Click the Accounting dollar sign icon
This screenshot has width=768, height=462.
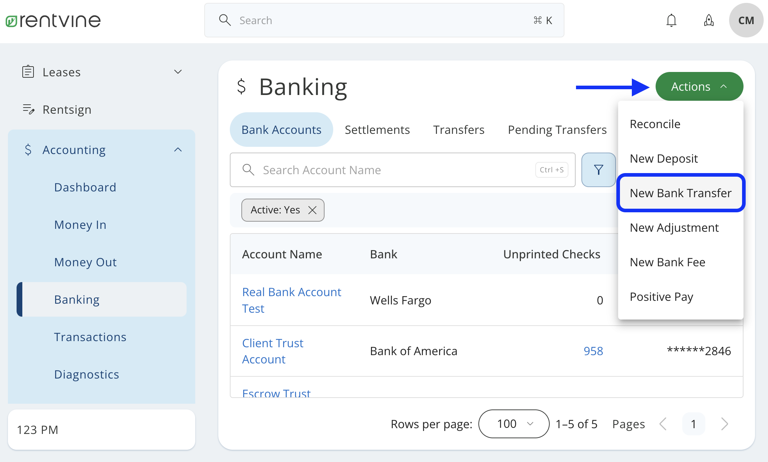[28, 150]
